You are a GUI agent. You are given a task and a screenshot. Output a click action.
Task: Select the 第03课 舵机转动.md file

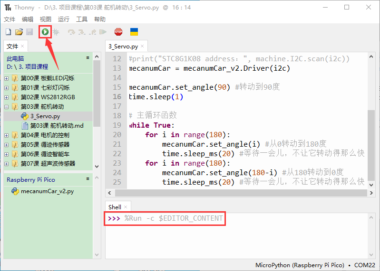point(57,126)
